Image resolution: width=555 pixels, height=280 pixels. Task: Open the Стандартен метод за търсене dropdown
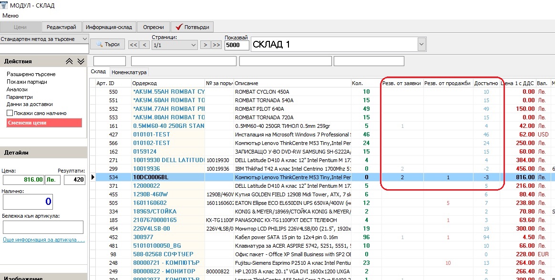click(85, 39)
